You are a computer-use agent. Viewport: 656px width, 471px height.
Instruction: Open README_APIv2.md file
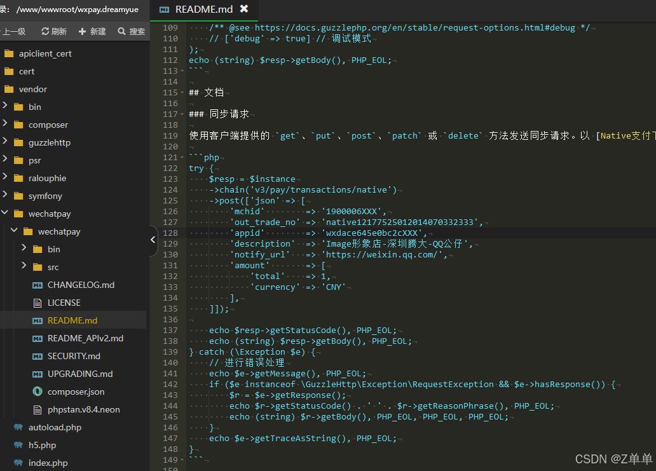click(x=85, y=338)
